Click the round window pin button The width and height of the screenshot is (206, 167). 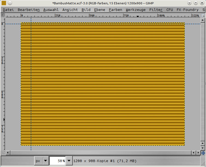pyautogui.click(x=10, y=3)
